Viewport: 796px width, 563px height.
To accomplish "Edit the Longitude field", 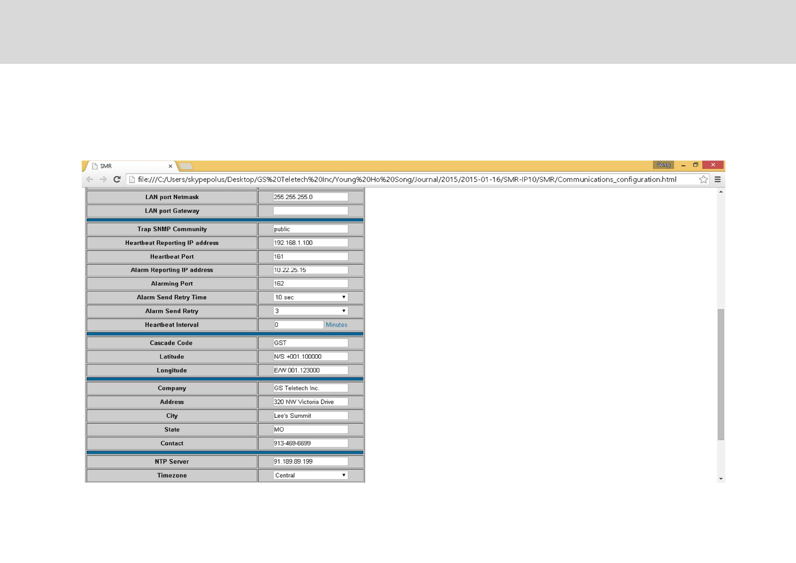I will tap(311, 370).
